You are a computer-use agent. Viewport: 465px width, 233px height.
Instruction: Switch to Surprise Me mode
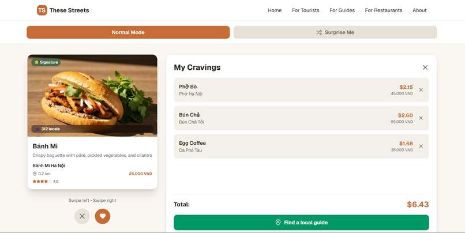(x=335, y=32)
